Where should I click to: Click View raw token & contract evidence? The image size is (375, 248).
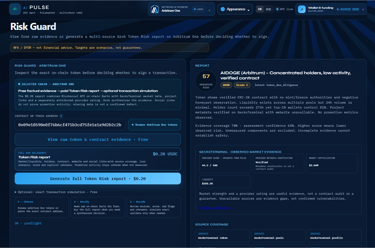pos(98,139)
